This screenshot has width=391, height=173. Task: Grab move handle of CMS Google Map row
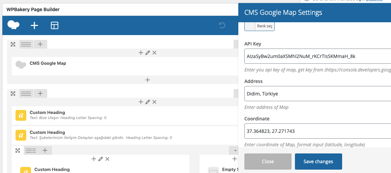click(x=13, y=45)
